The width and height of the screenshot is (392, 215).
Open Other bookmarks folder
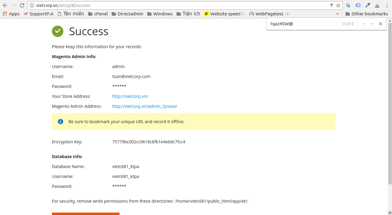pos(367,14)
